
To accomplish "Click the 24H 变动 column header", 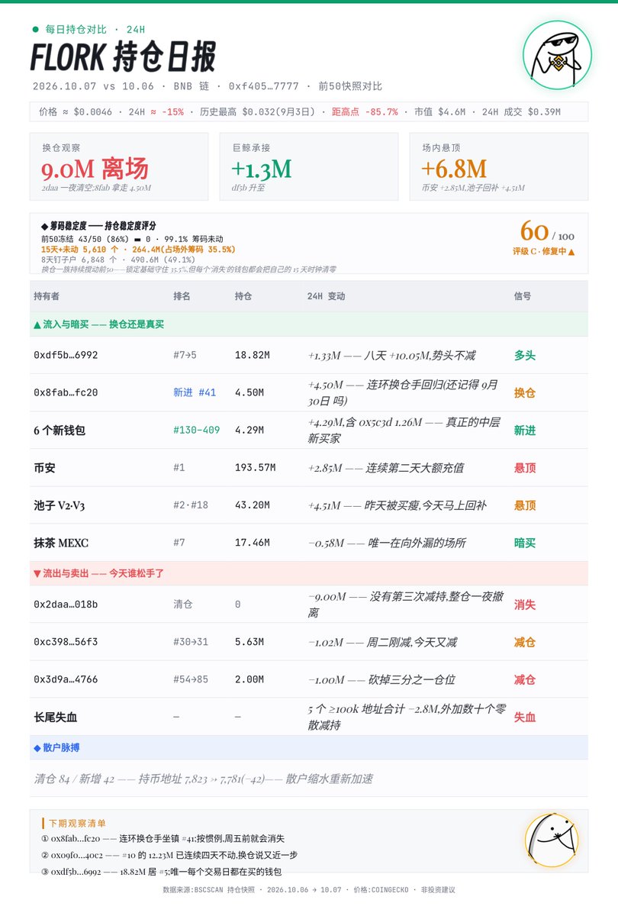I will point(327,296).
